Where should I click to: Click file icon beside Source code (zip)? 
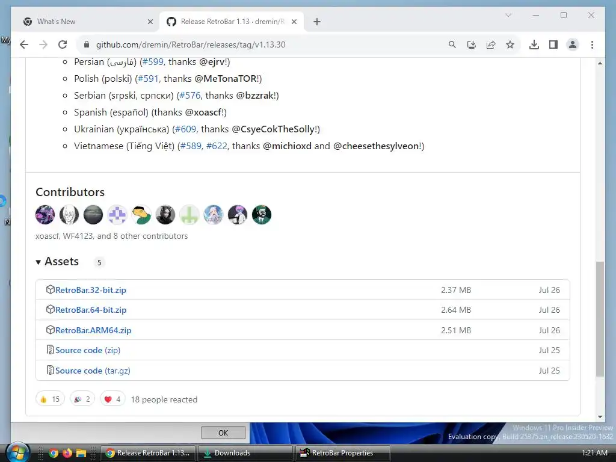click(x=51, y=350)
